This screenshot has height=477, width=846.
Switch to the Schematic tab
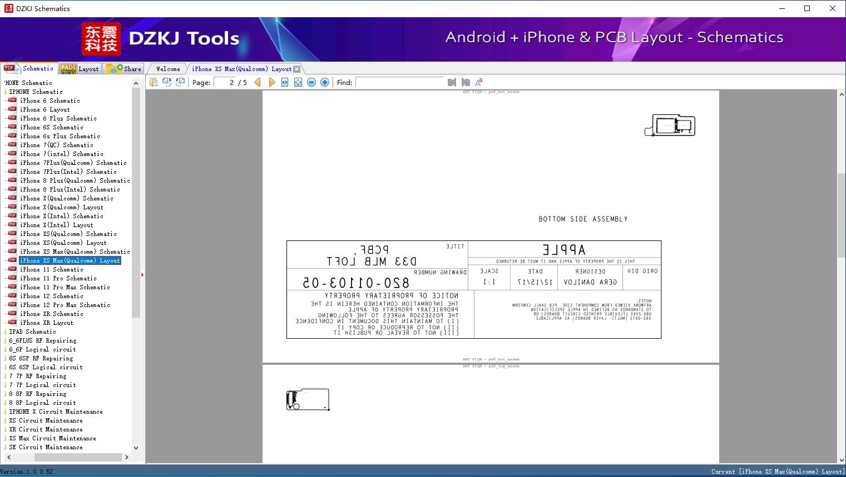click(x=29, y=68)
